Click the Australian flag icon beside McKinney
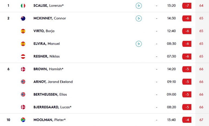 click(x=23, y=18)
